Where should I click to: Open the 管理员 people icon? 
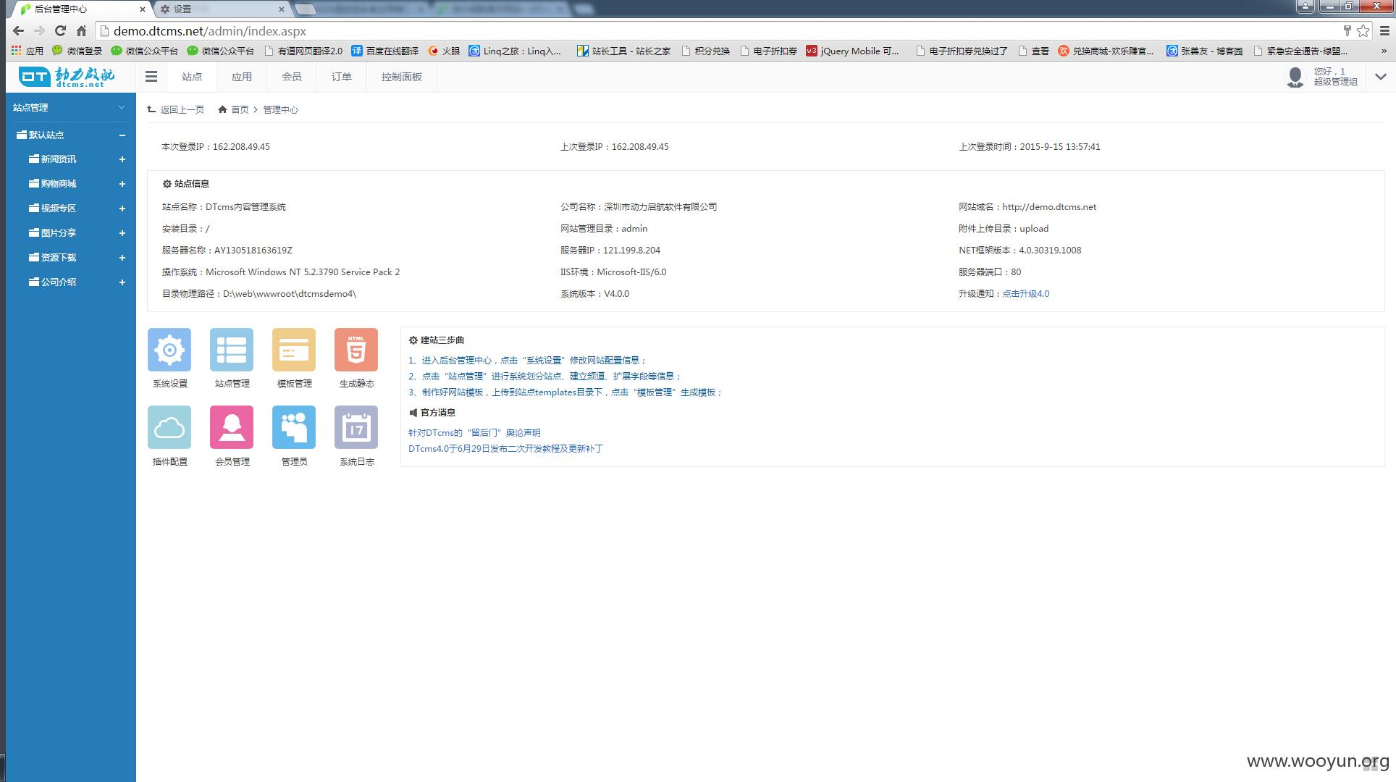point(294,427)
